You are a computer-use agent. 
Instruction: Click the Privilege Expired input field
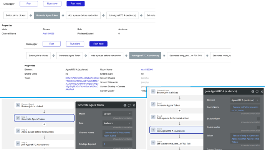click(x=117, y=144)
